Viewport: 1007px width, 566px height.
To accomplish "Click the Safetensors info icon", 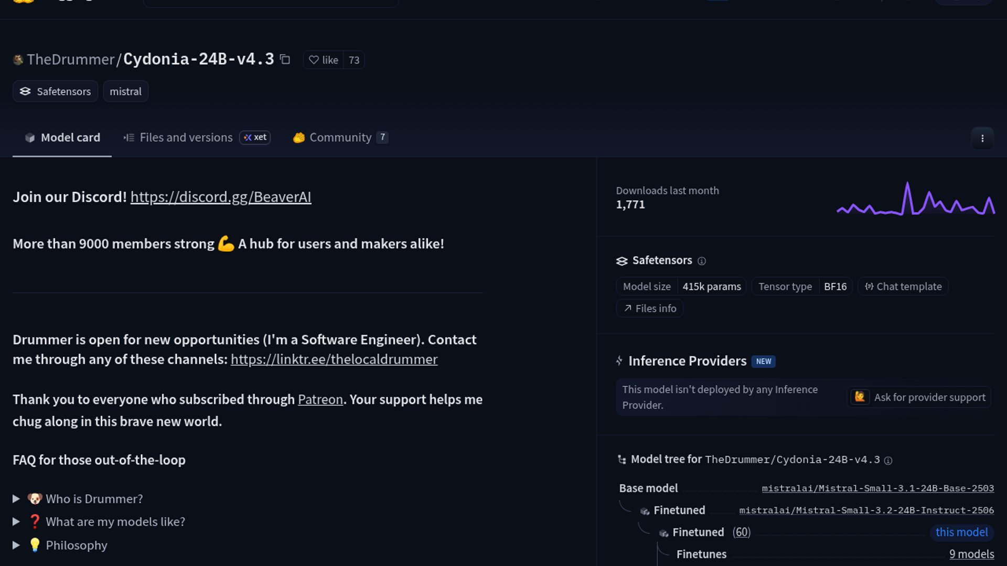I will click(x=702, y=261).
